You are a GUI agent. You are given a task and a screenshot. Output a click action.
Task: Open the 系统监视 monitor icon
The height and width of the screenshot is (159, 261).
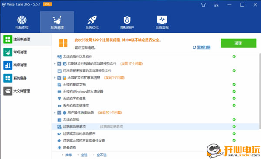[162, 20]
